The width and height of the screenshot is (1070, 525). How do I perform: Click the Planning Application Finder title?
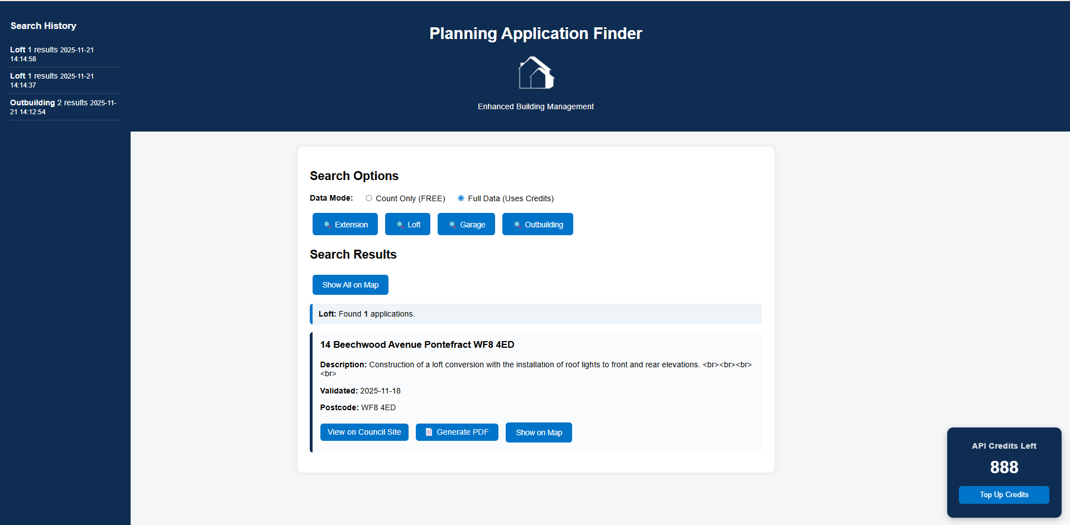coord(535,33)
